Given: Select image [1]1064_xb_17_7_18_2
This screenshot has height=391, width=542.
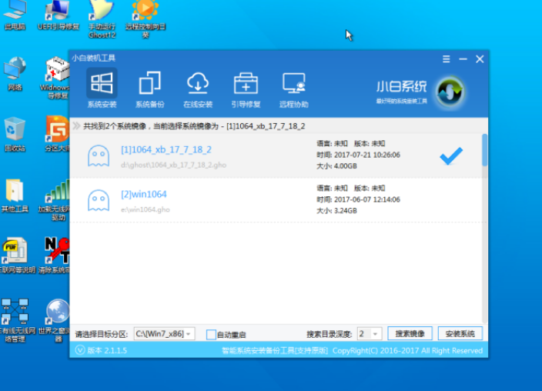Looking at the screenshot, I should coord(276,155).
